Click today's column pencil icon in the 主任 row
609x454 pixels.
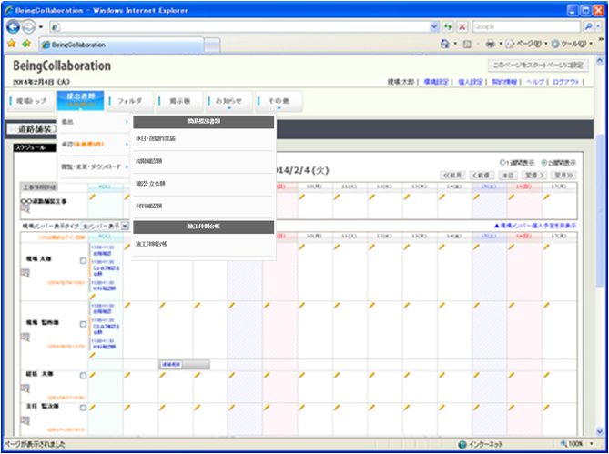93,407
